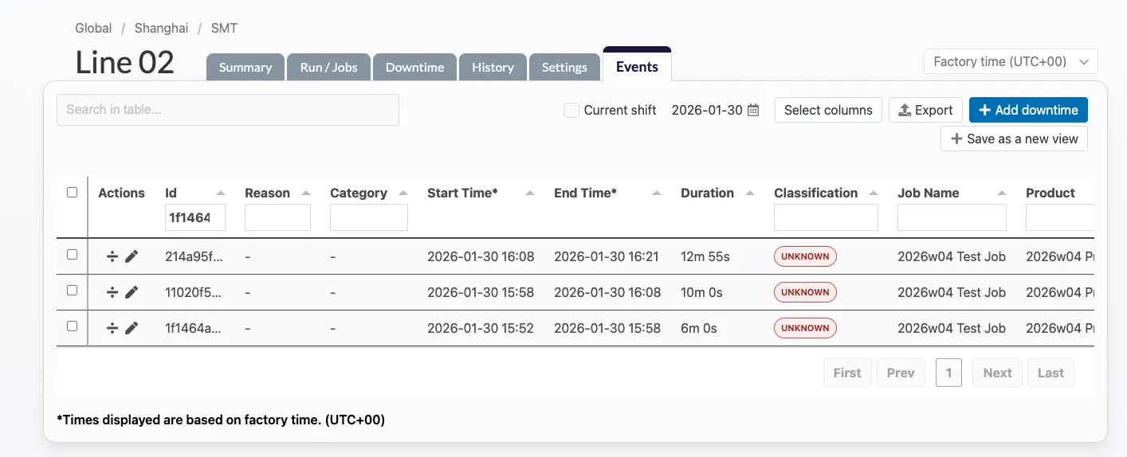Sort table by the Id column arrow
Screen dimensions: 1127x457
[221, 193]
